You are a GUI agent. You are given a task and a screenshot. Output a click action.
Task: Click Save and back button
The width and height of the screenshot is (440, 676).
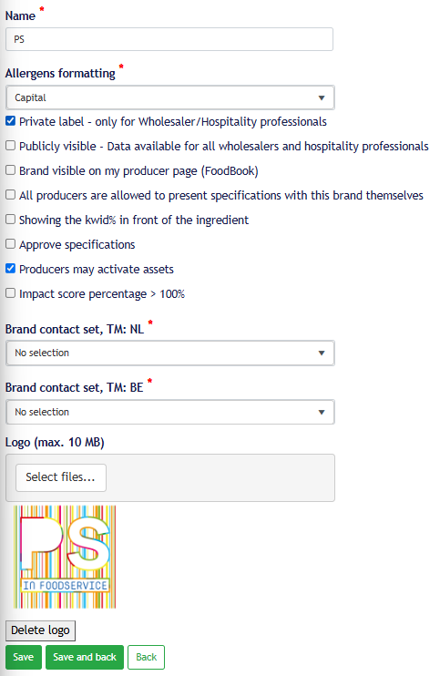tap(85, 657)
